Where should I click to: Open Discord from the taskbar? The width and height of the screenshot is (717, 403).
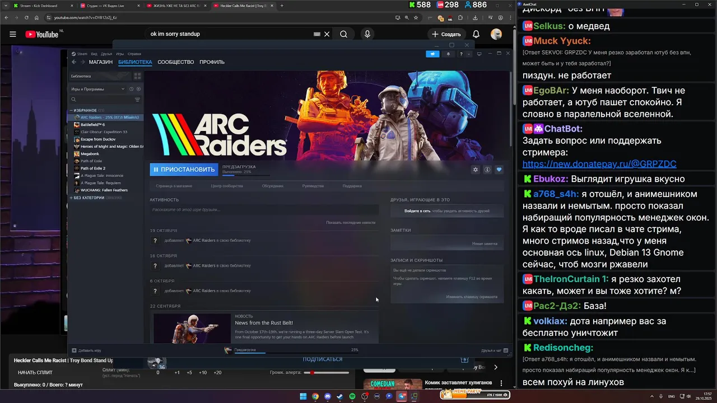point(328,396)
